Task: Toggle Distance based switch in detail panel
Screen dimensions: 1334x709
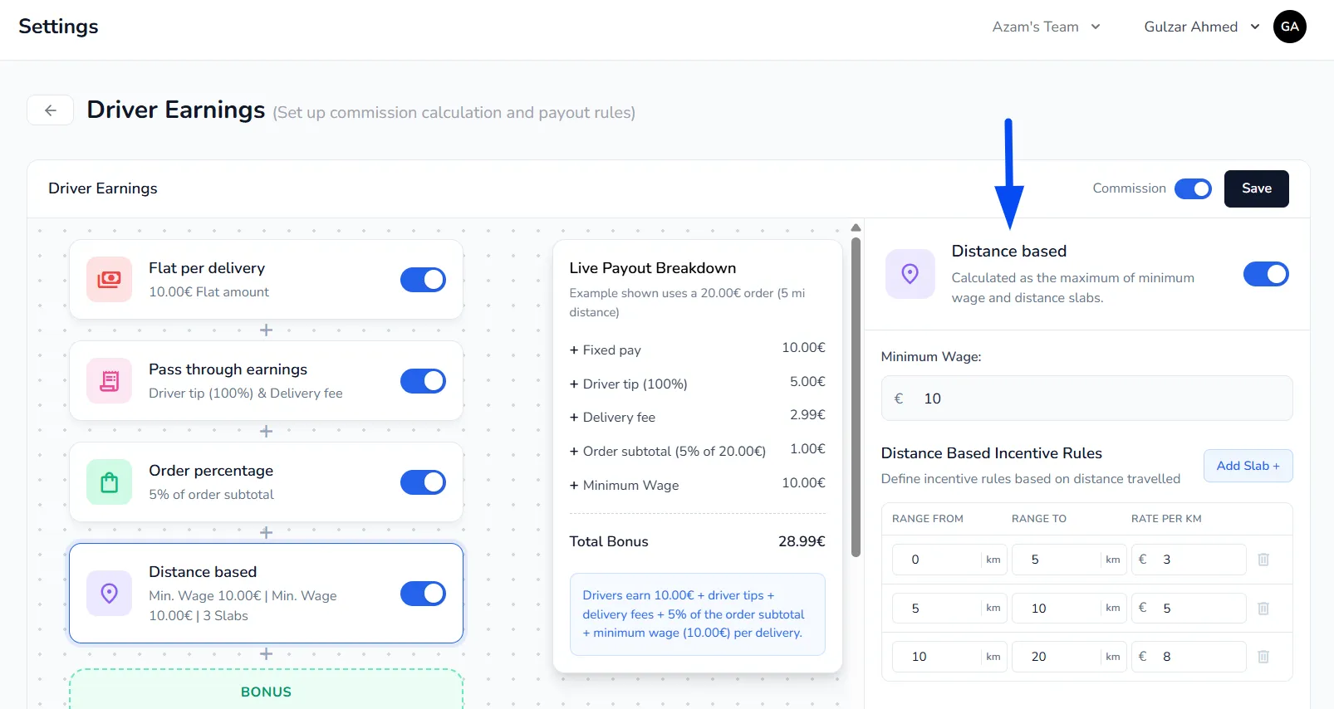Action: (1266, 274)
